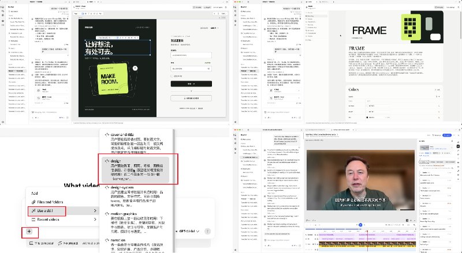This screenshot has height=253, width=462.
Task: Open the plus add menu button
Action: click(x=29, y=232)
